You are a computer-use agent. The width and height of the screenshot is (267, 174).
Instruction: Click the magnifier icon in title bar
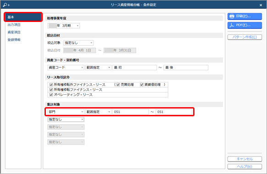tap(6, 5)
